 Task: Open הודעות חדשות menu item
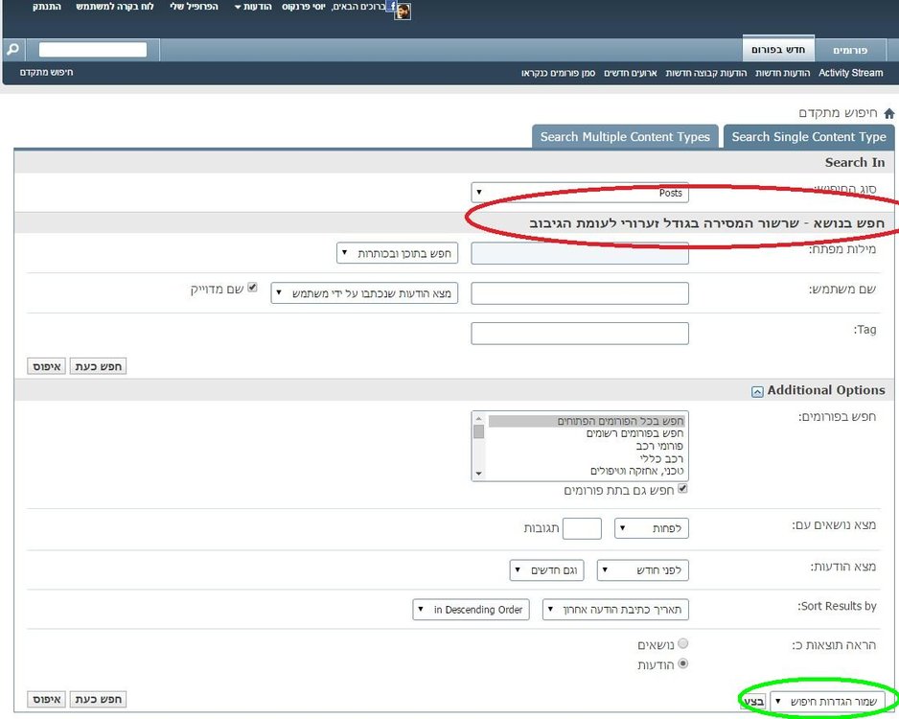click(782, 73)
